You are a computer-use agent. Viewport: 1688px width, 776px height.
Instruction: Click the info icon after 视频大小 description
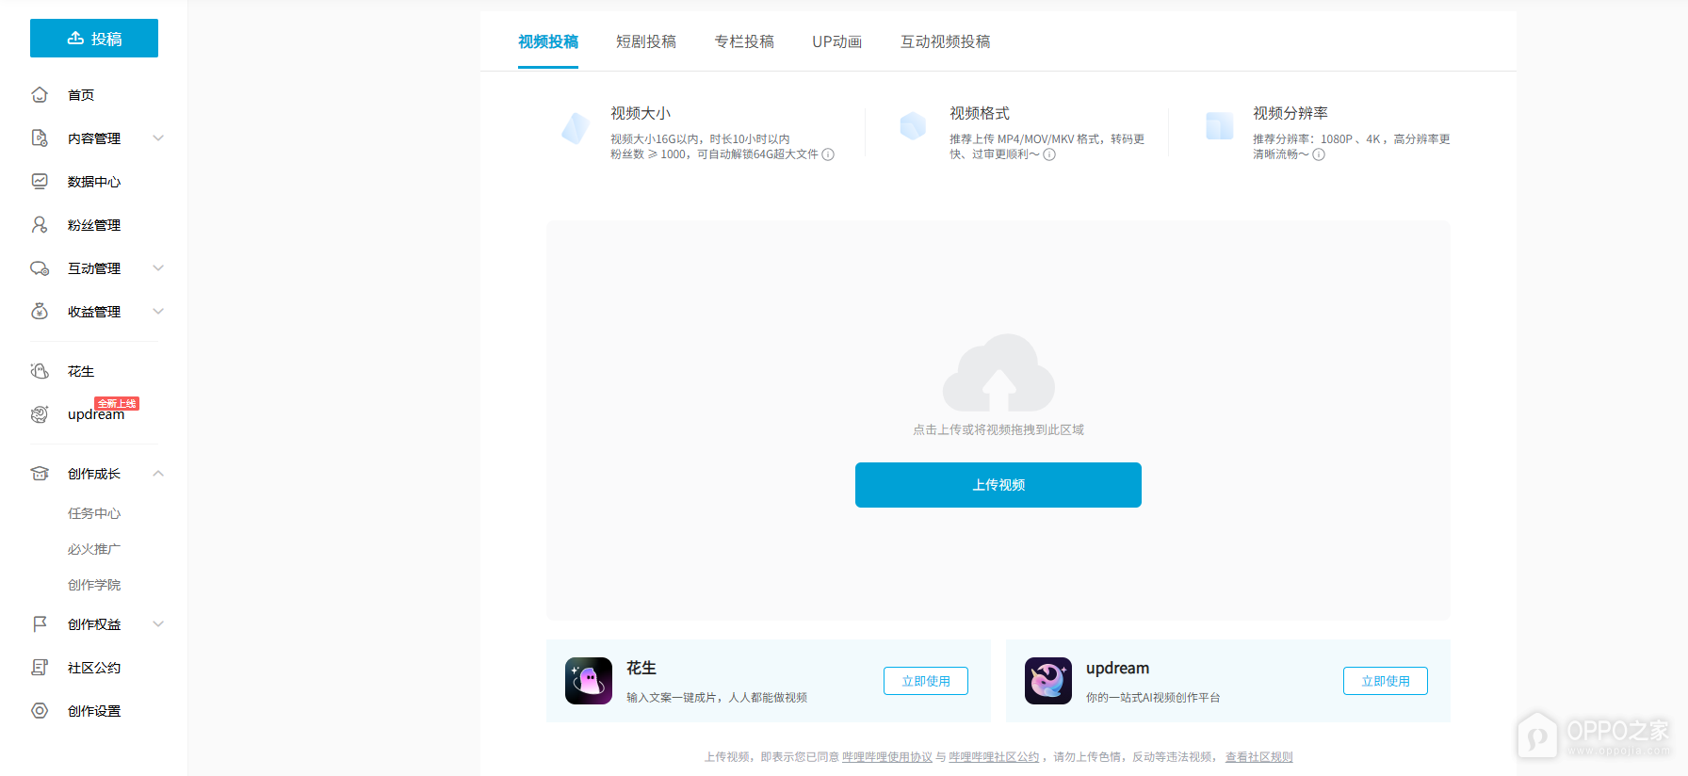tap(828, 154)
